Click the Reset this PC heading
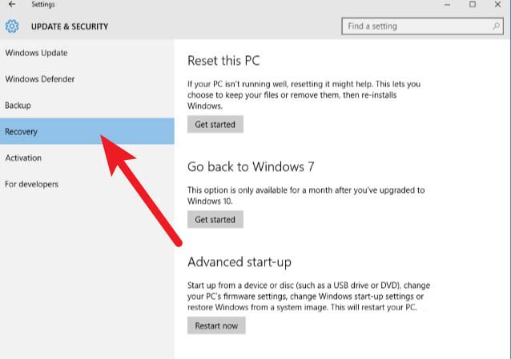511x359 pixels. (x=223, y=61)
